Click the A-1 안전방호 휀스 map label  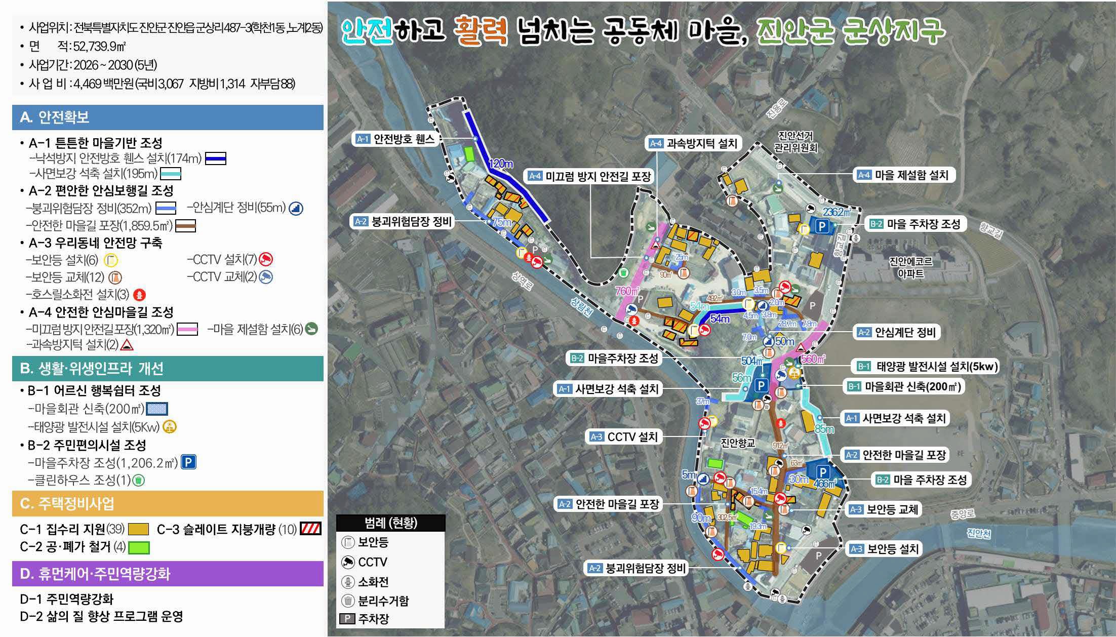[397, 138]
